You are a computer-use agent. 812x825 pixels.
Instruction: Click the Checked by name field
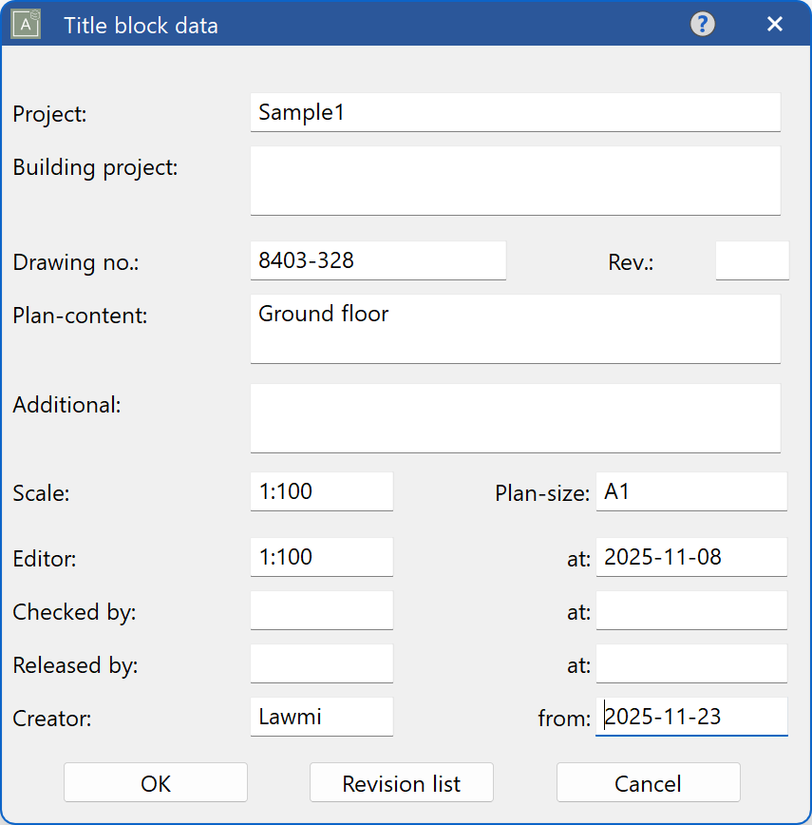coord(321,610)
